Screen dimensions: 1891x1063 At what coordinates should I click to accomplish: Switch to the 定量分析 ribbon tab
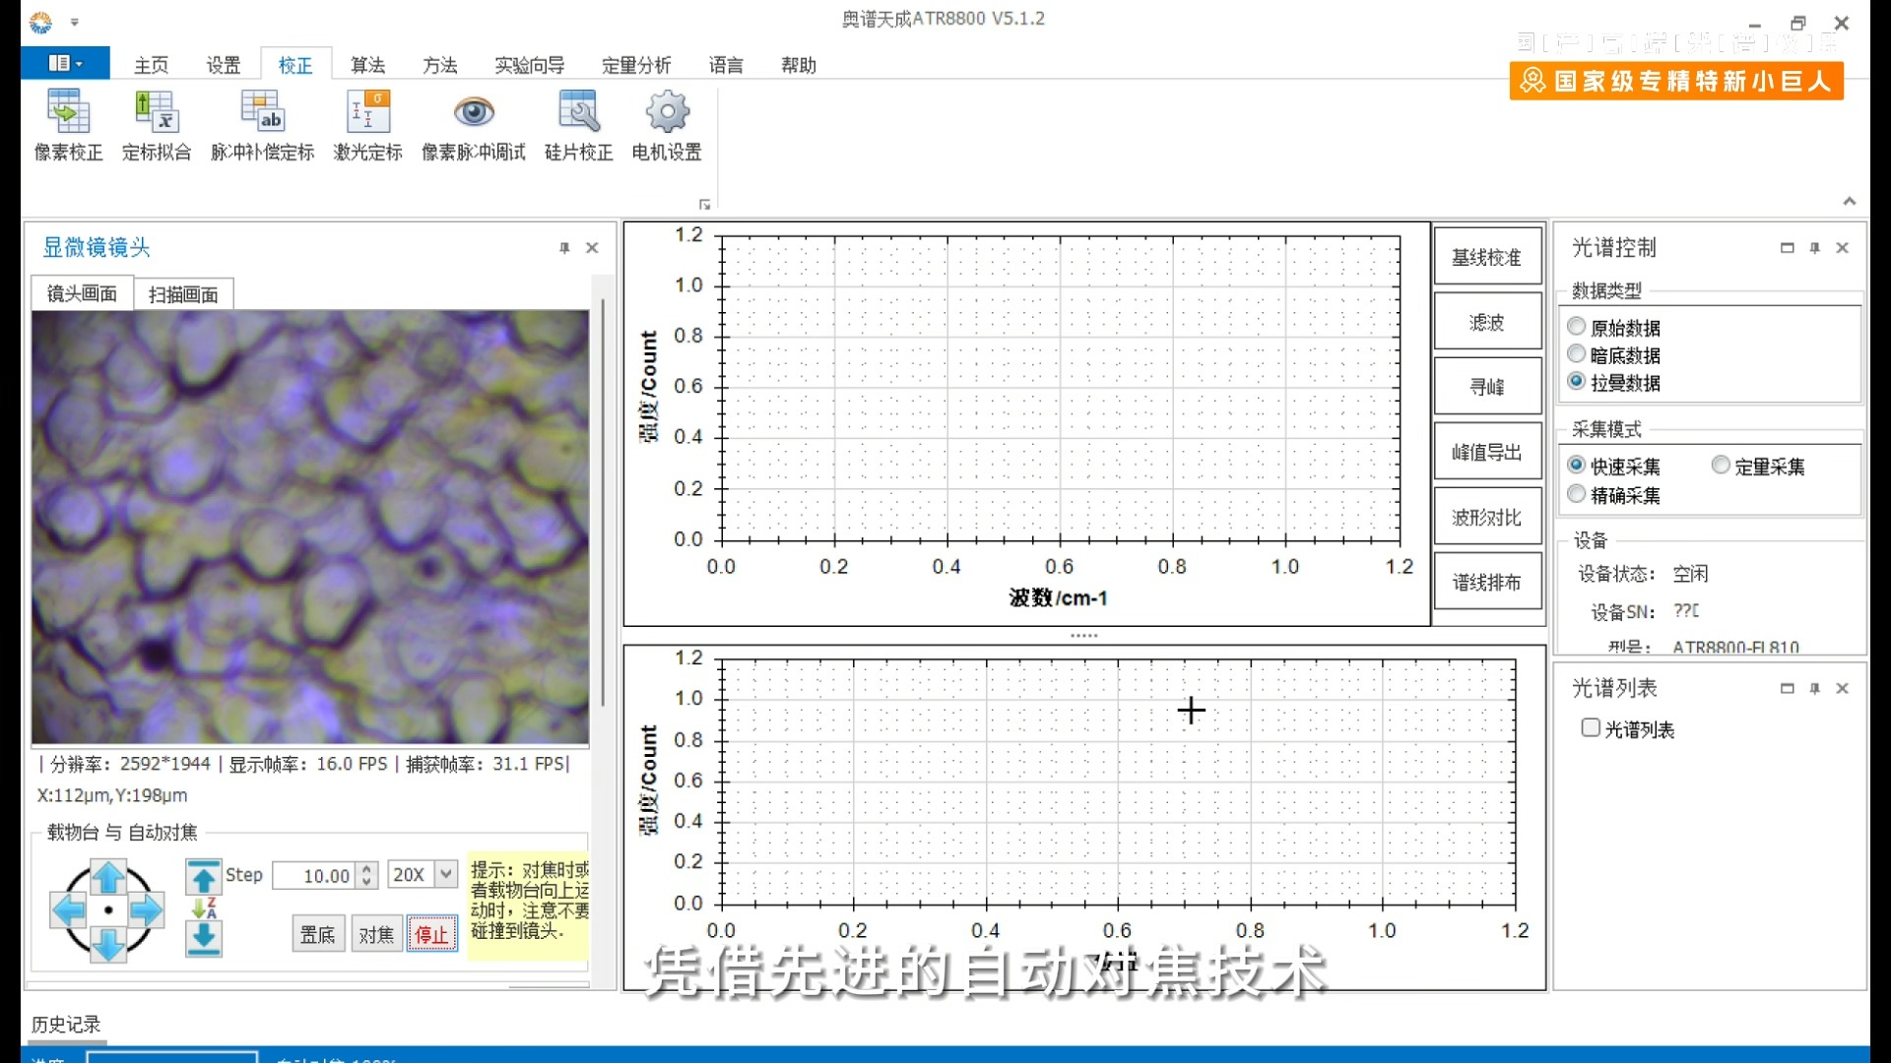[x=636, y=65]
